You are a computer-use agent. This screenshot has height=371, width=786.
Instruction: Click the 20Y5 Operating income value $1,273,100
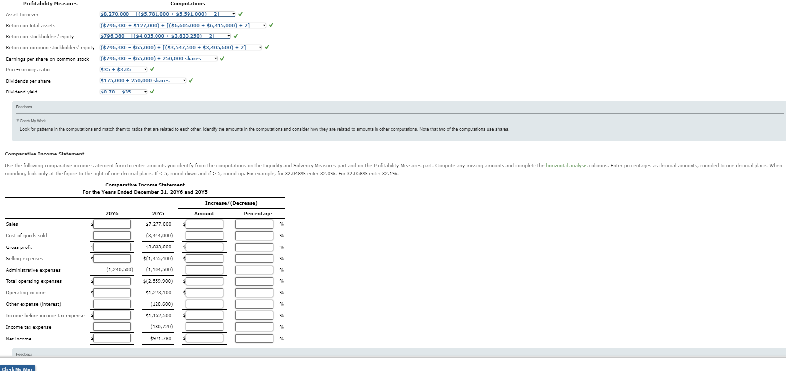[x=158, y=293]
